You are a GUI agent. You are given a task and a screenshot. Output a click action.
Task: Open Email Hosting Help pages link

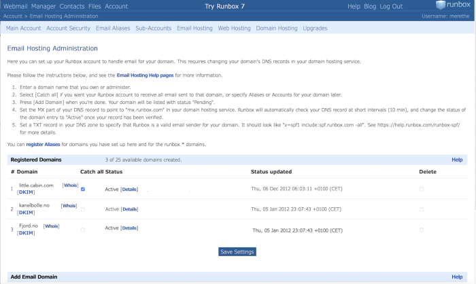tap(145, 75)
